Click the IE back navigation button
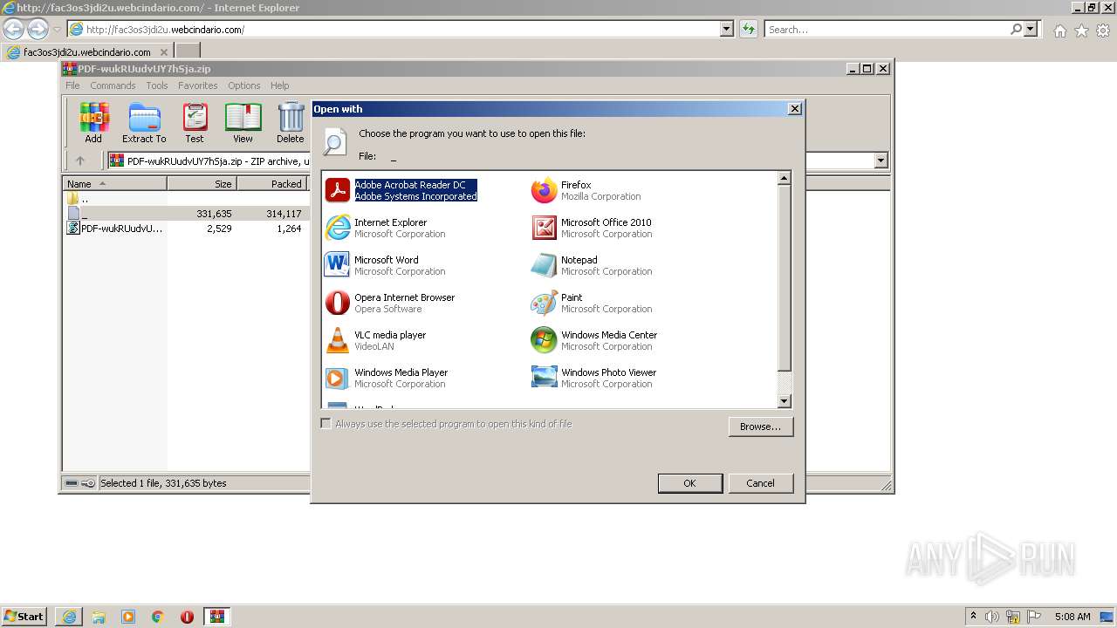 [x=13, y=29]
